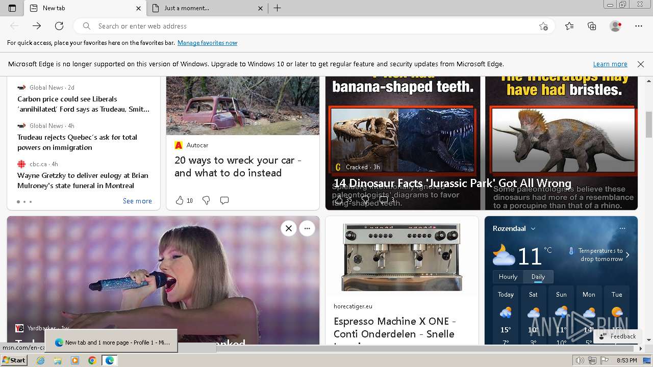Image resolution: width=653 pixels, height=367 pixels.
Task: Click 'See more' in news card
Action: [137, 201]
